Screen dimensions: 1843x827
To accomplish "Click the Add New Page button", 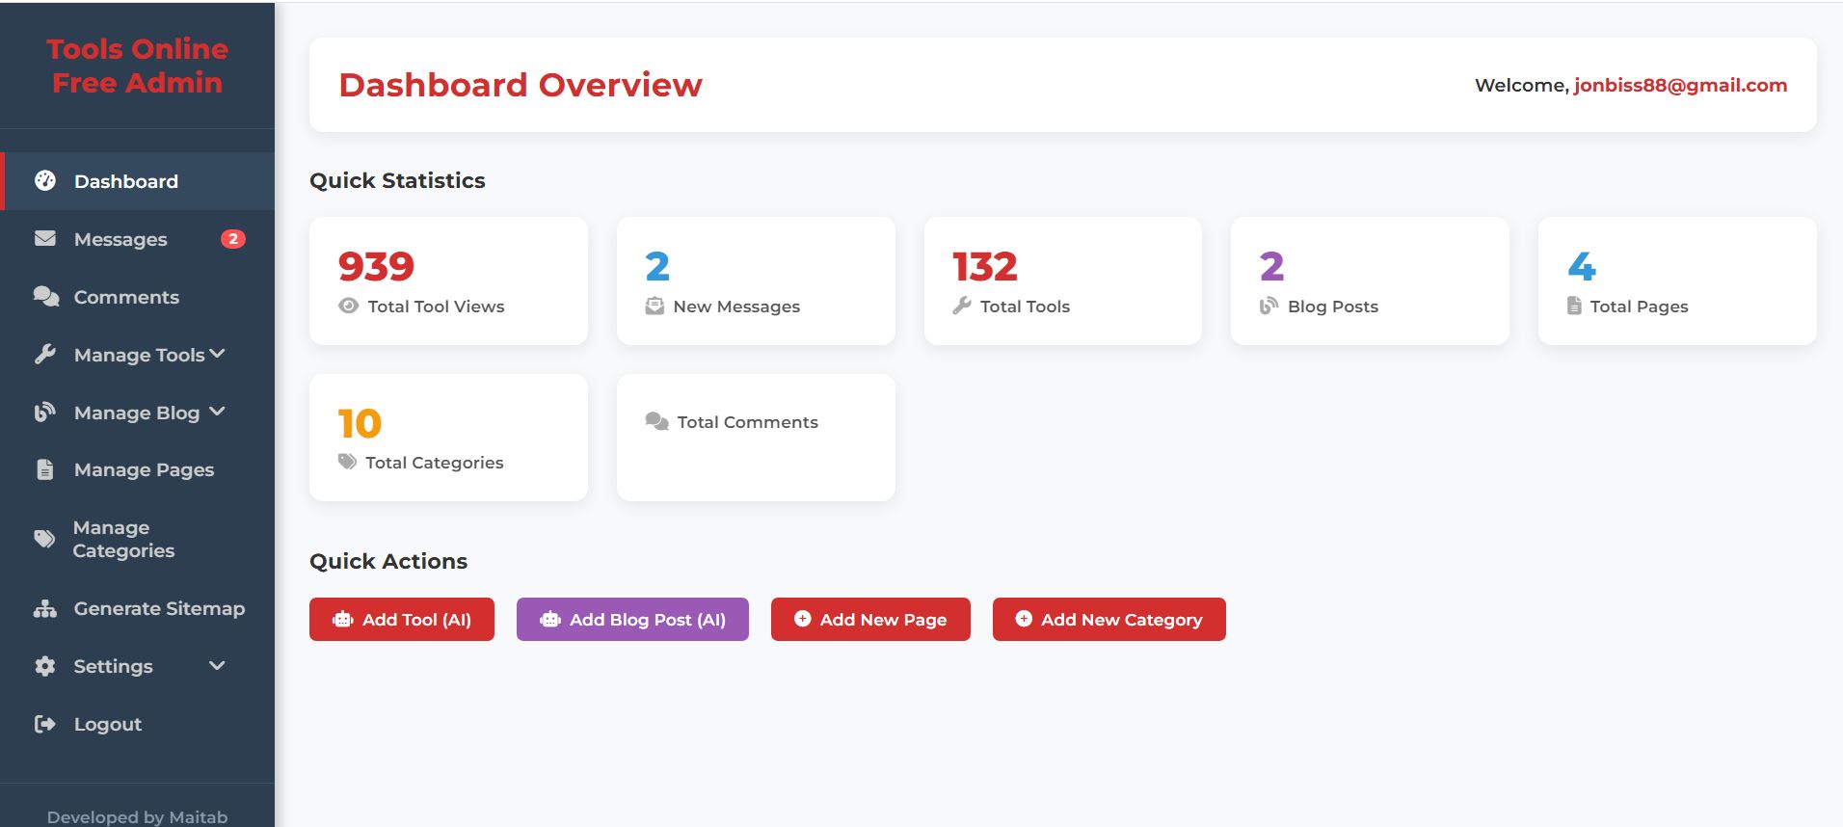I will pyautogui.click(x=869, y=619).
